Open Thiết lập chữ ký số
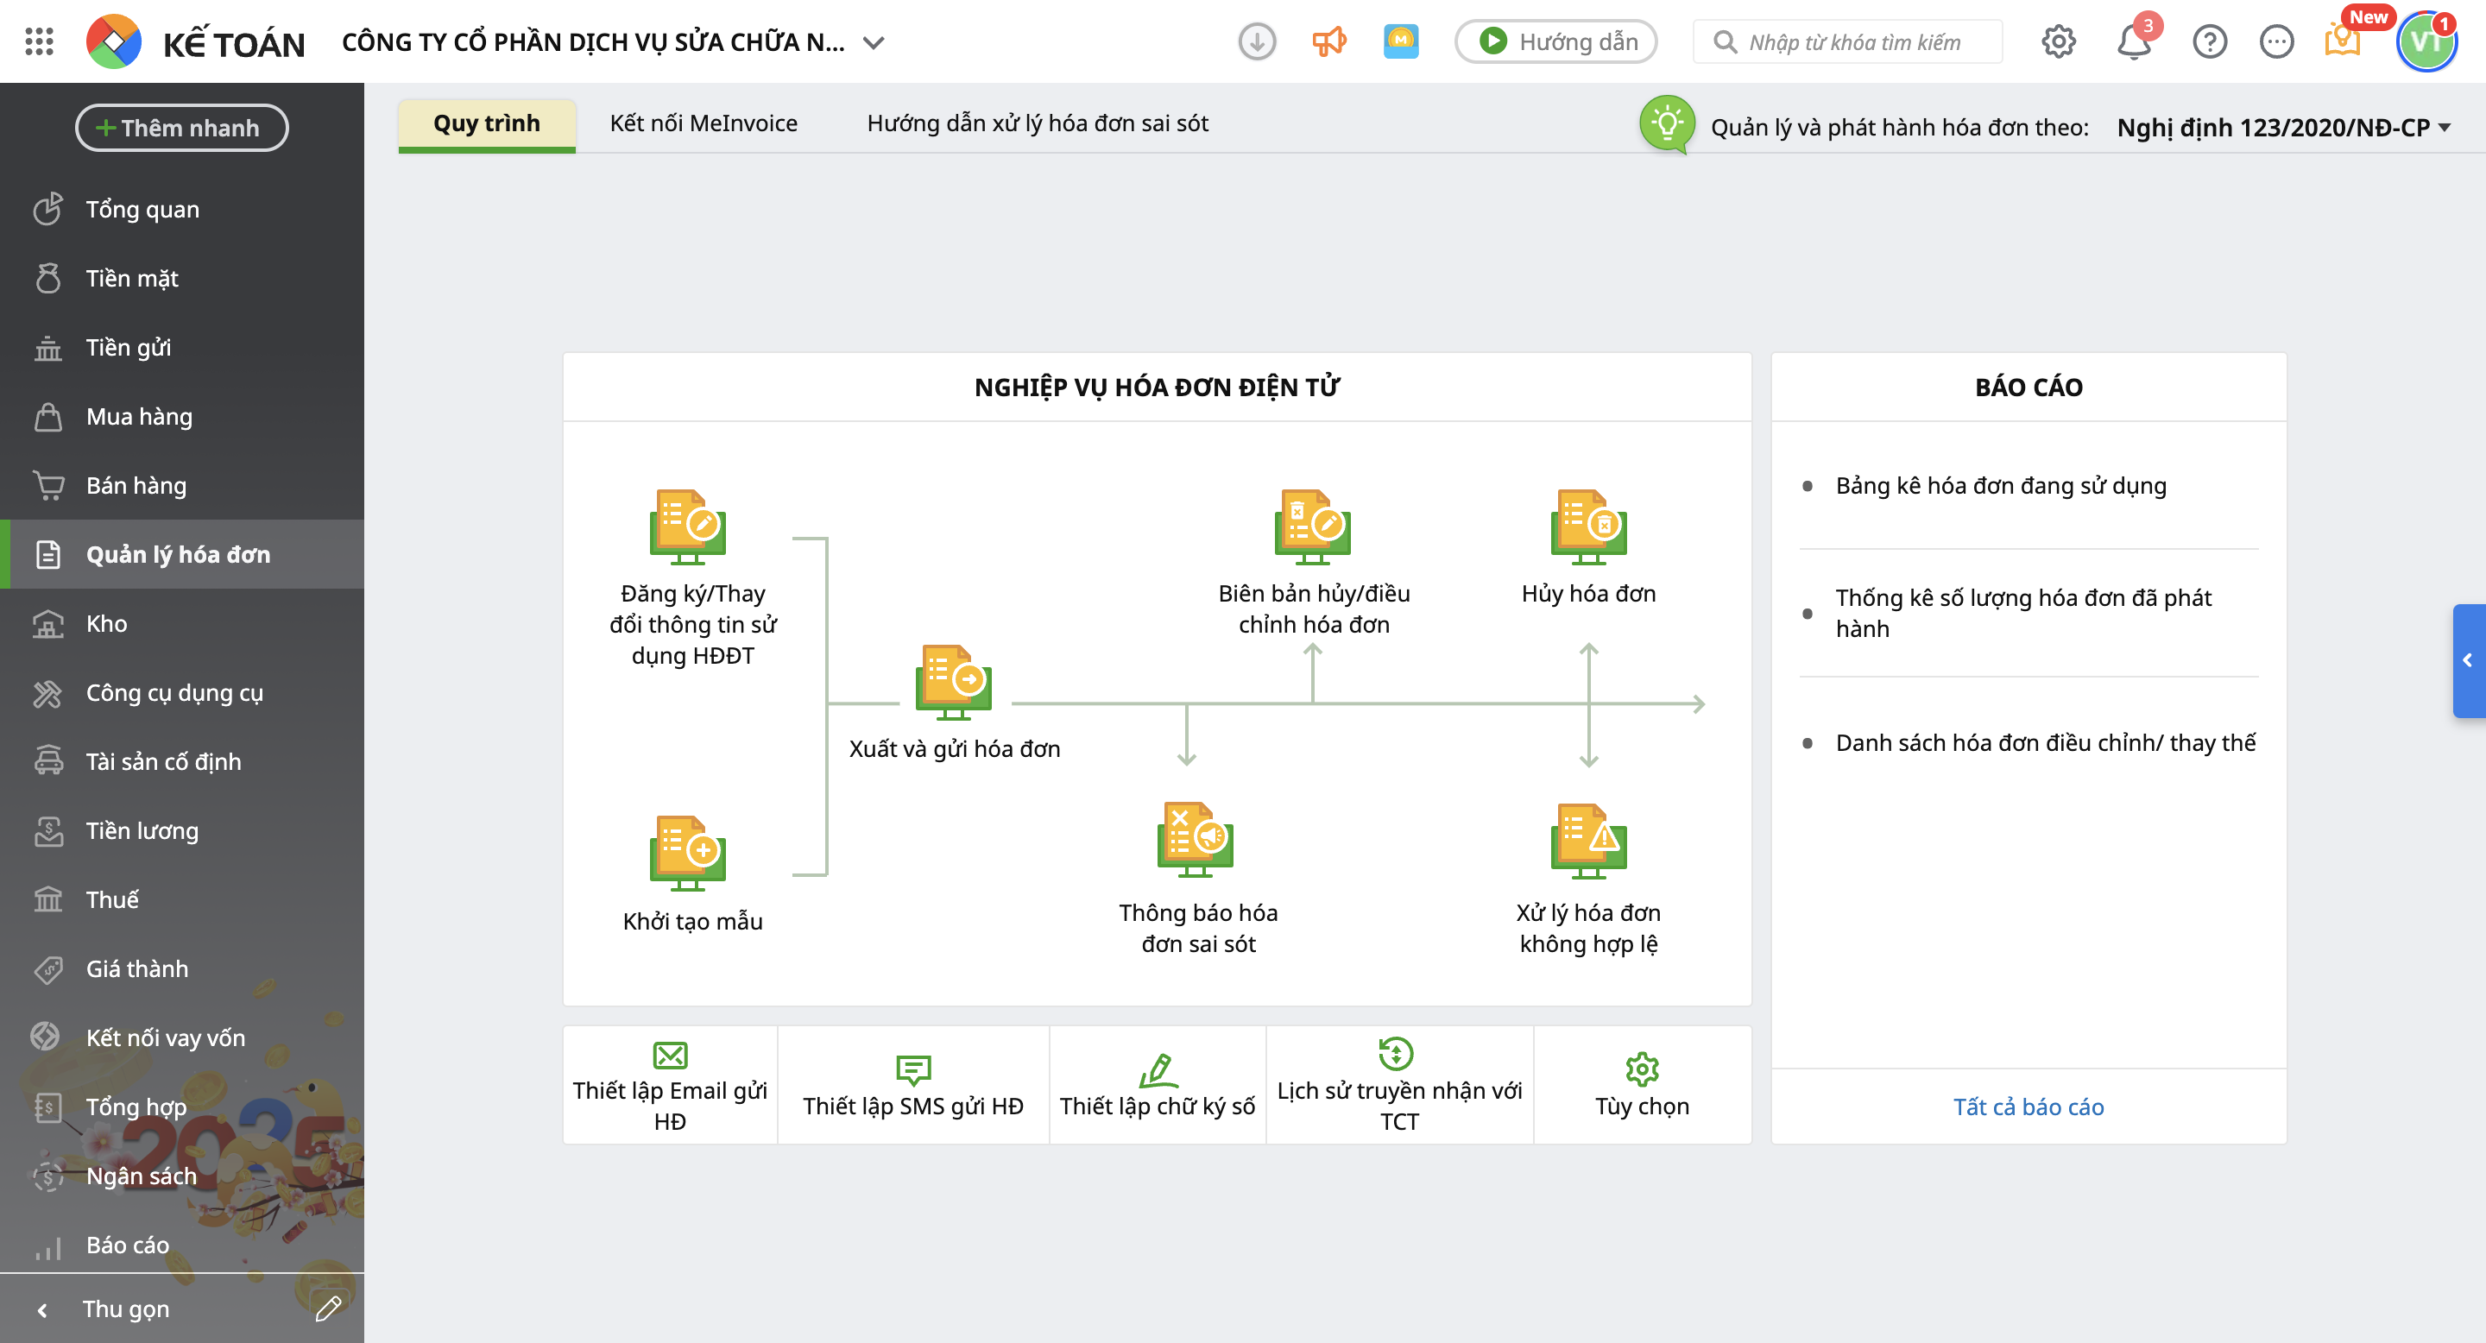This screenshot has height=1343, width=2486. point(1157,1086)
